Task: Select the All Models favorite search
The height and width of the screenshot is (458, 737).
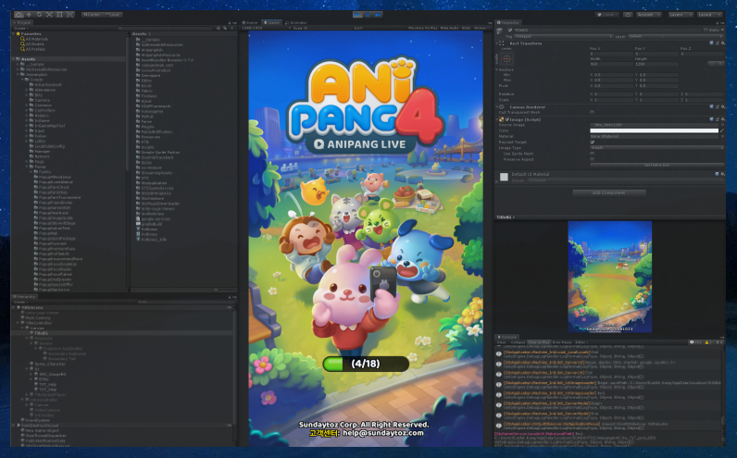Action: coord(34,44)
